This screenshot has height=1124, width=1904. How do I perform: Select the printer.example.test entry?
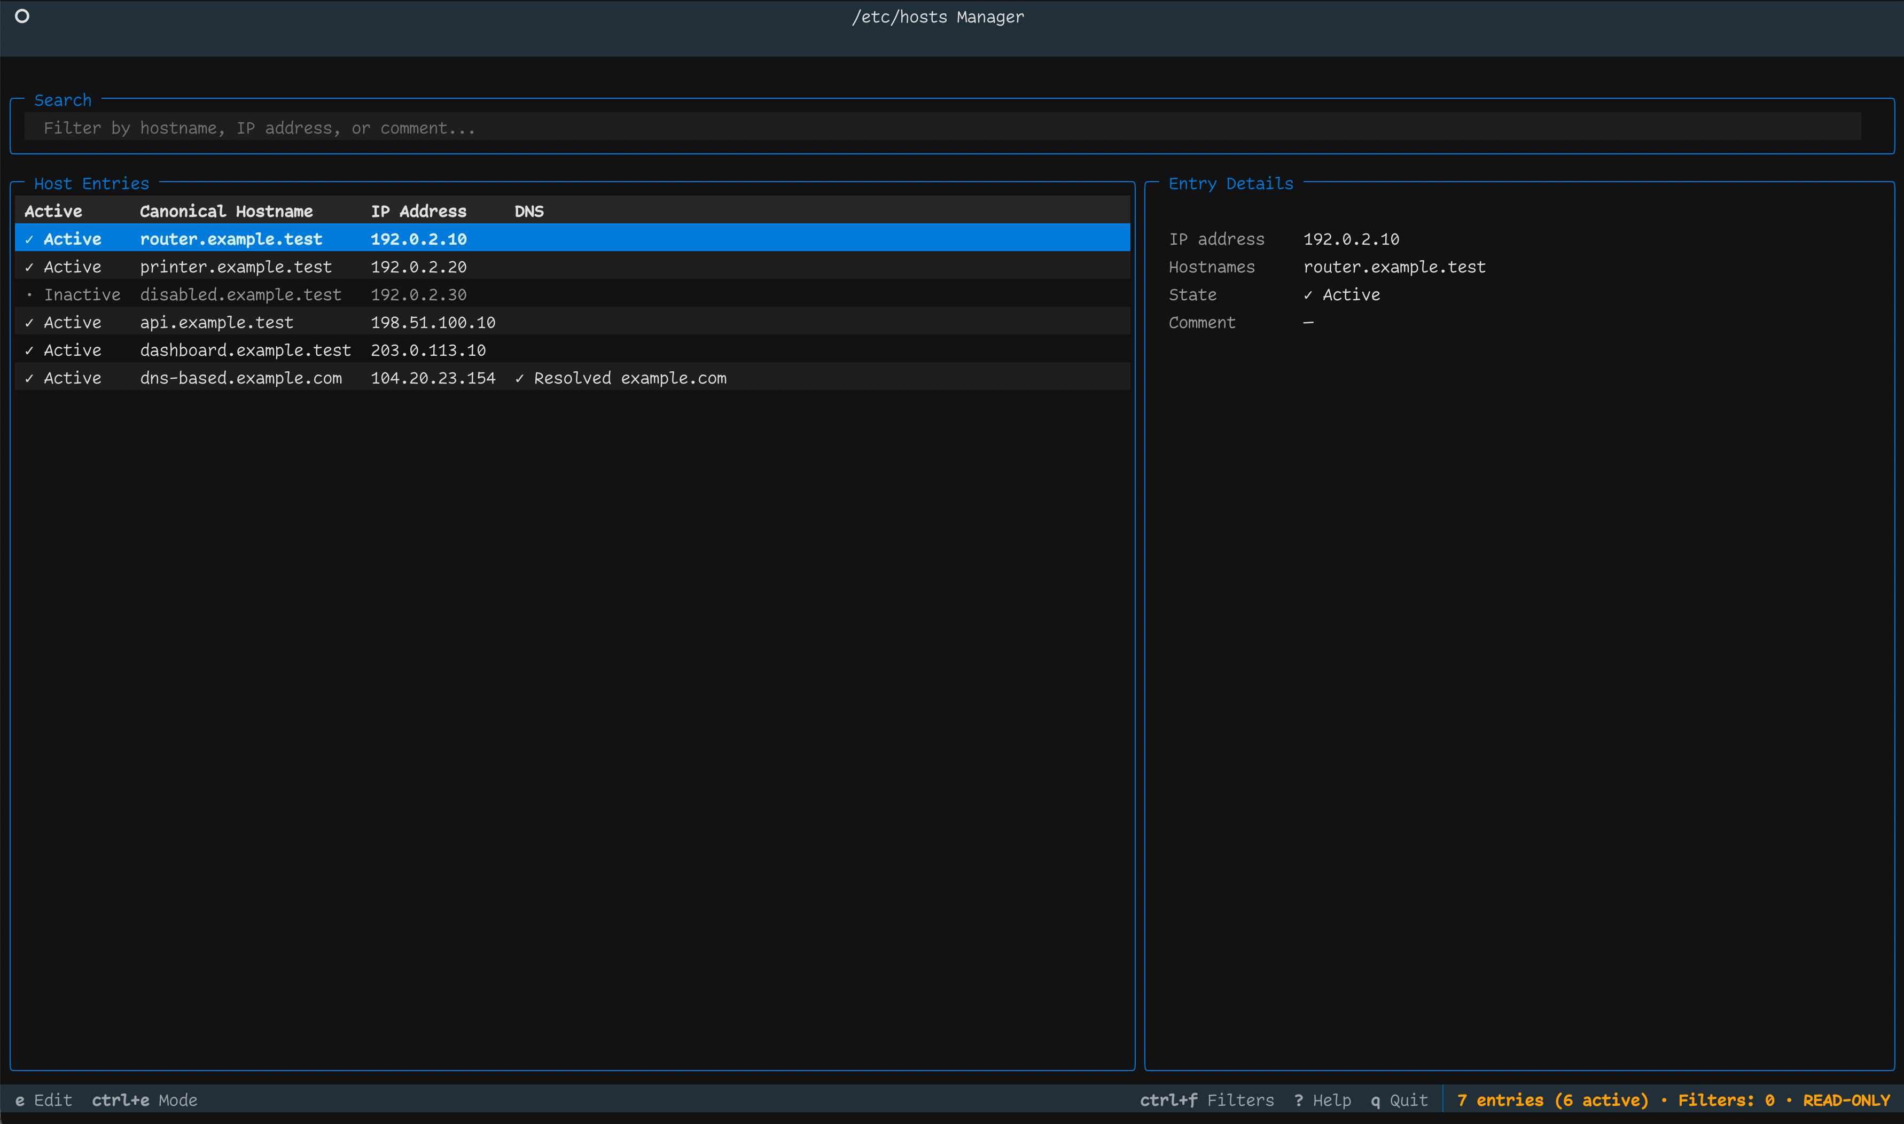click(572, 266)
